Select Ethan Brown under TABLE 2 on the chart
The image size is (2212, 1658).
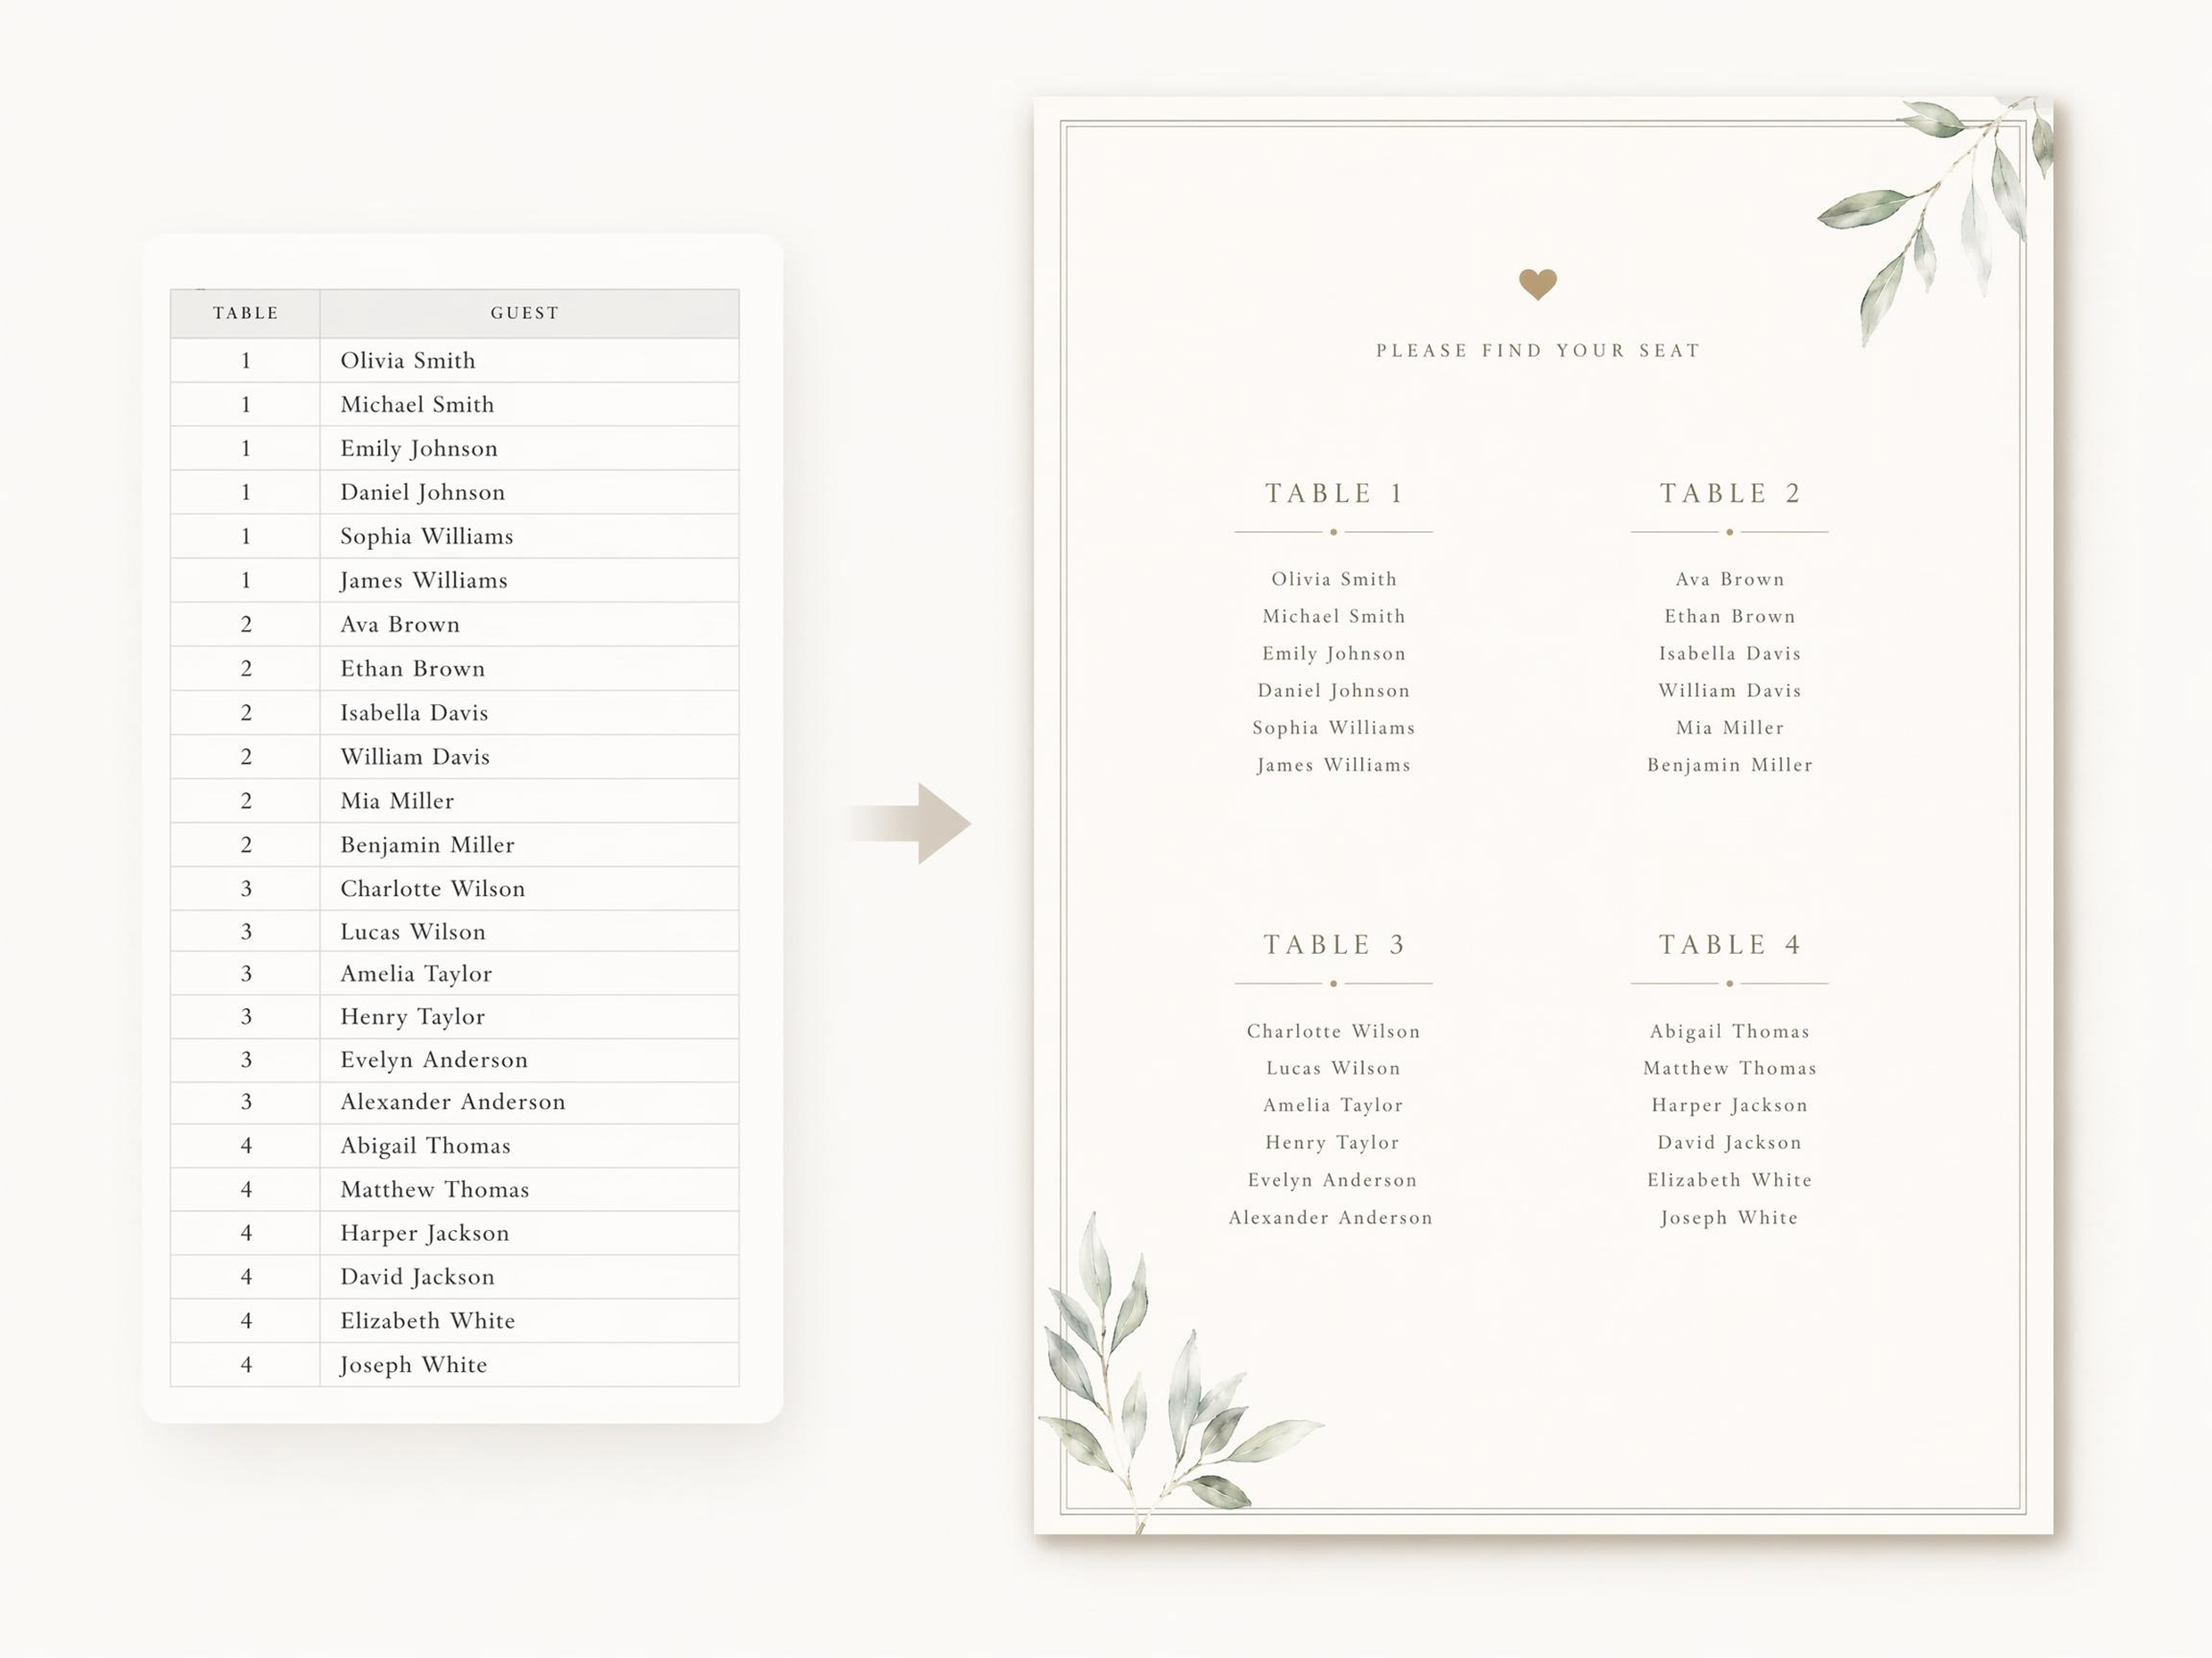pyautogui.click(x=1730, y=616)
